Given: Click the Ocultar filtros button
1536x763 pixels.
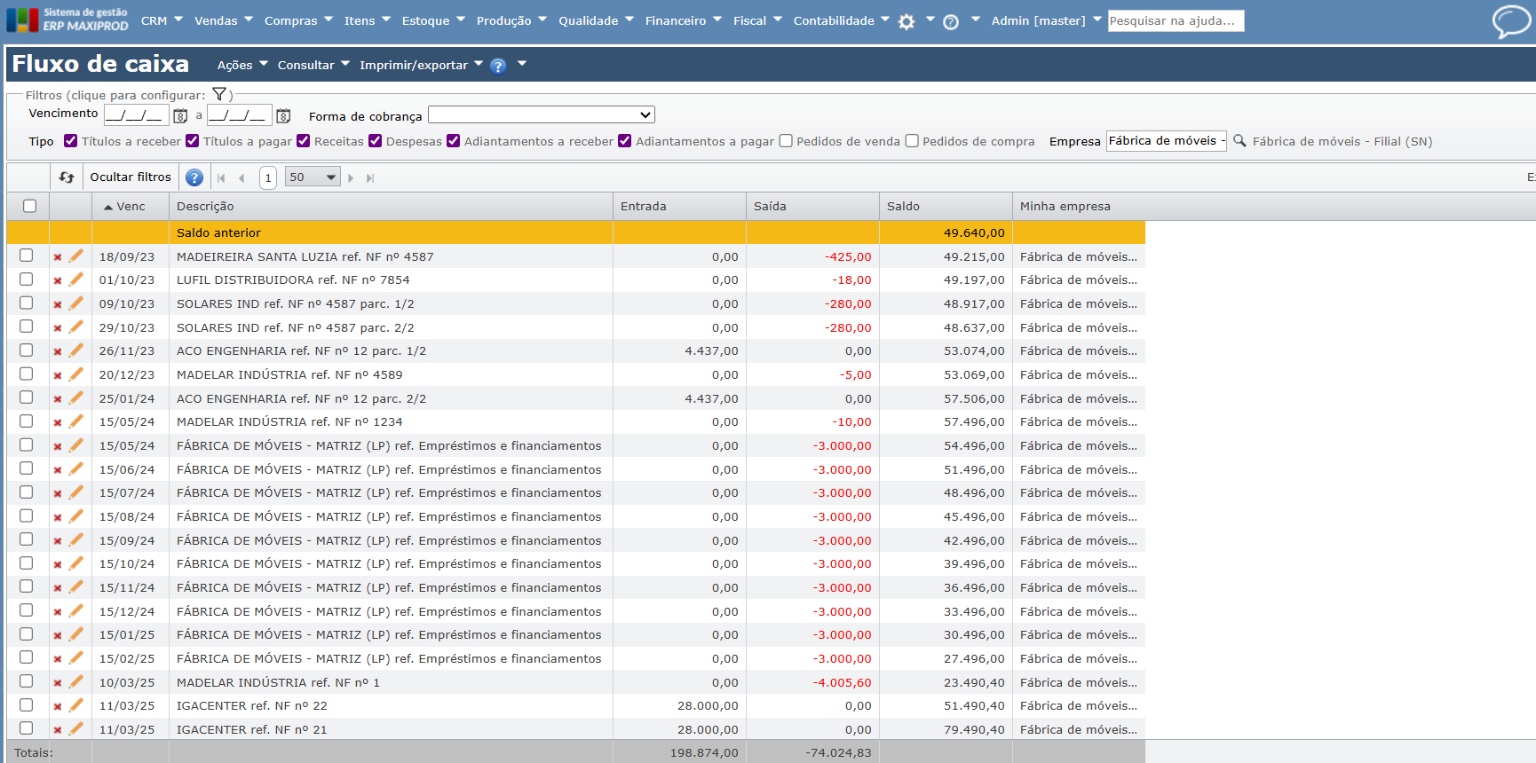Looking at the screenshot, I should [x=131, y=177].
